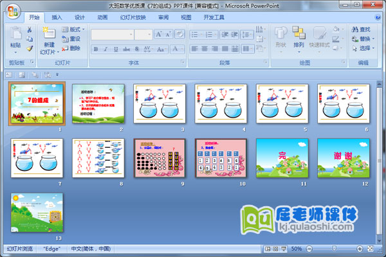Expand the Clipboard (剪贴板) group launcher

(x=32, y=63)
